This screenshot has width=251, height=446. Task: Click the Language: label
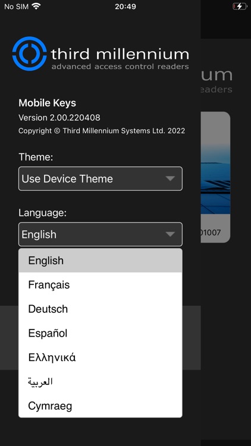coord(42,213)
